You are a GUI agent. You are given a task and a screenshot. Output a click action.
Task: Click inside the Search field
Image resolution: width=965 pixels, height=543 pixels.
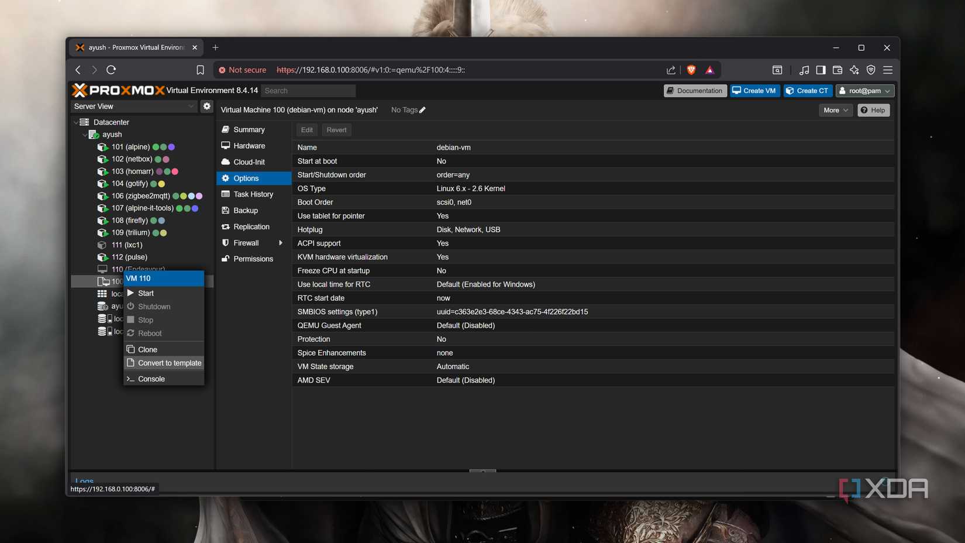[x=308, y=91]
